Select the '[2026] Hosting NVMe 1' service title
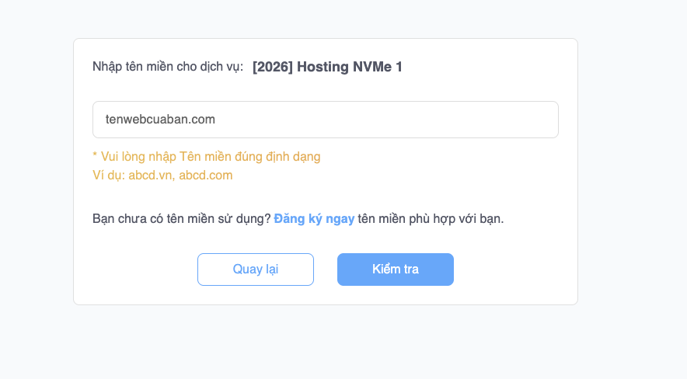This screenshot has width=687, height=379. point(327,67)
